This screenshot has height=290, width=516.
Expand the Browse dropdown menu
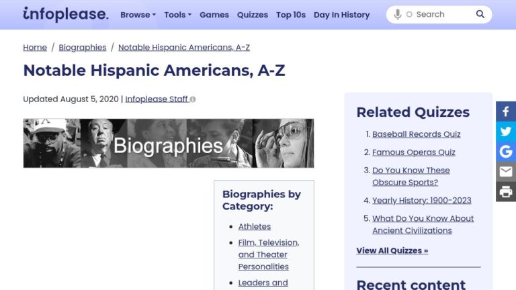point(138,15)
